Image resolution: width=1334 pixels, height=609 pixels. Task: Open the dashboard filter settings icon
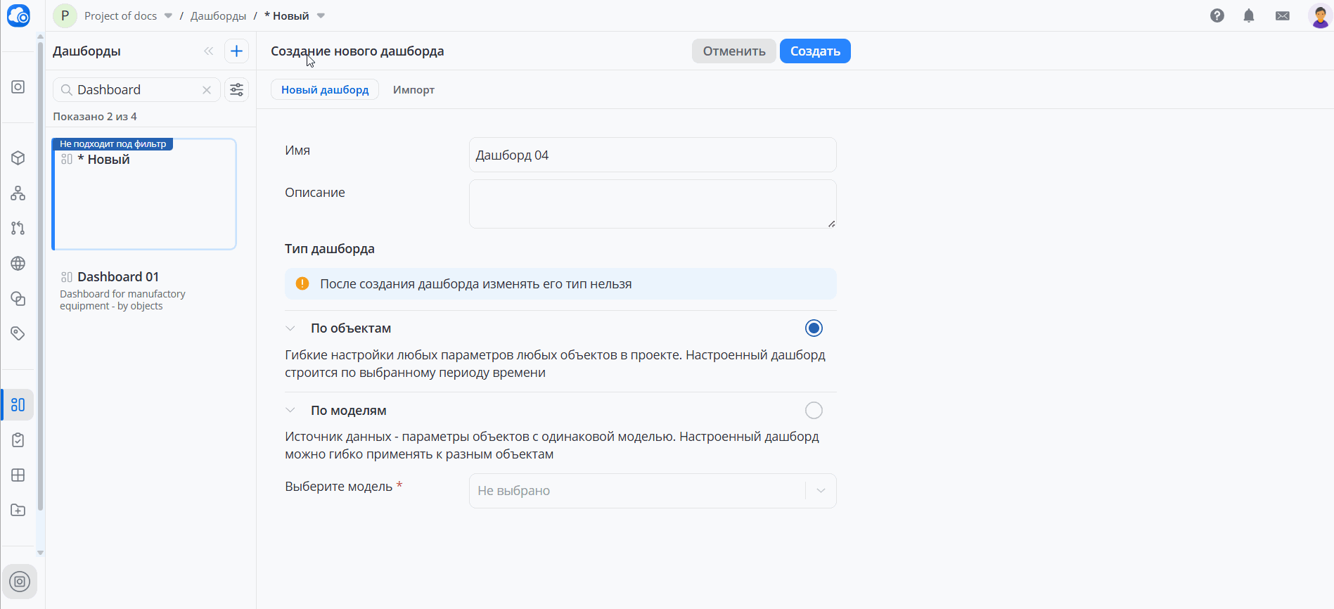[x=236, y=90]
